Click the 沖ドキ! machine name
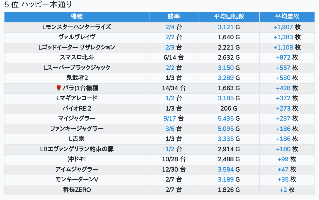The image size is (319, 200). (77, 159)
